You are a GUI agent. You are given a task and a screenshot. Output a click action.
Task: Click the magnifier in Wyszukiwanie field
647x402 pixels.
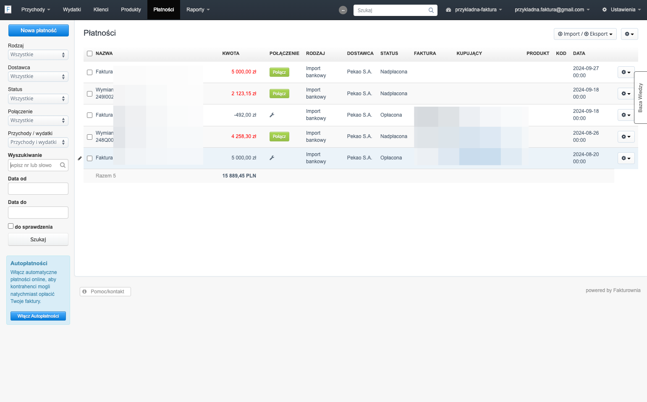pos(63,165)
